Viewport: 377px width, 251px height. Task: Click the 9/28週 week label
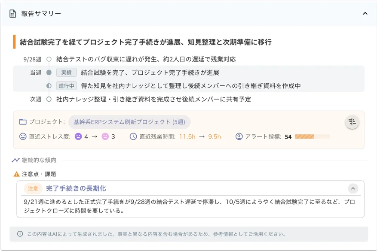click(x=33, y=59)
